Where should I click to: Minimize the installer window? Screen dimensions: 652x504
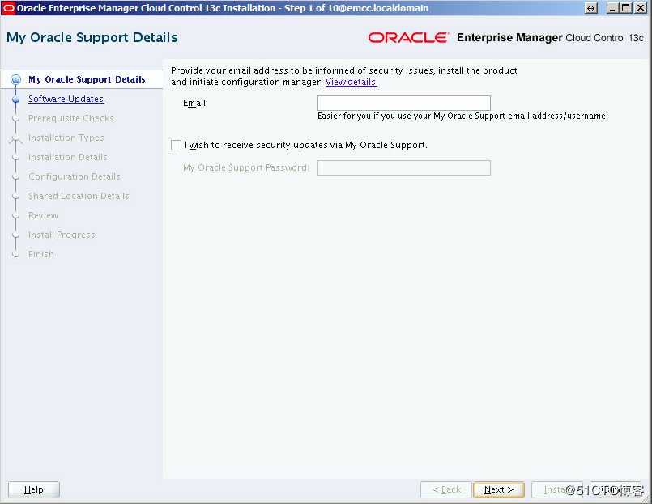click(612, 8)
